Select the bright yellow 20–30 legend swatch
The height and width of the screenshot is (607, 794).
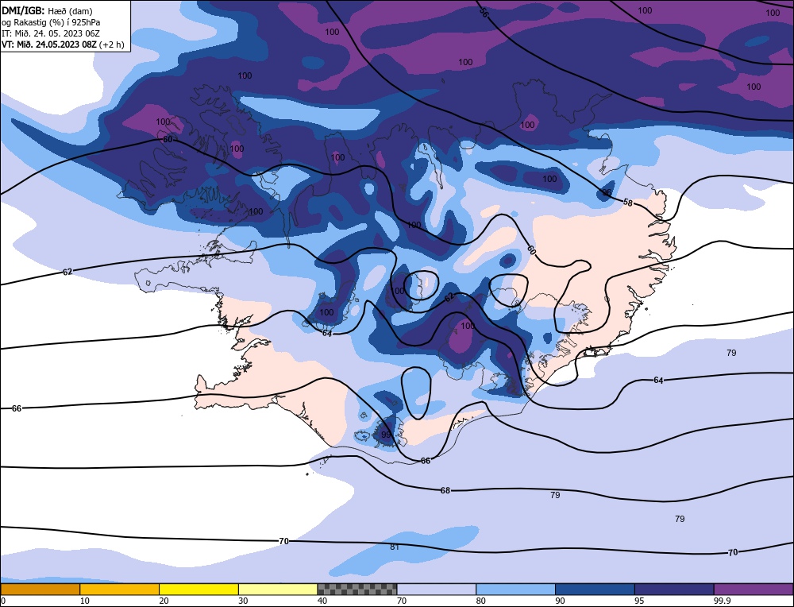[198, 589]
